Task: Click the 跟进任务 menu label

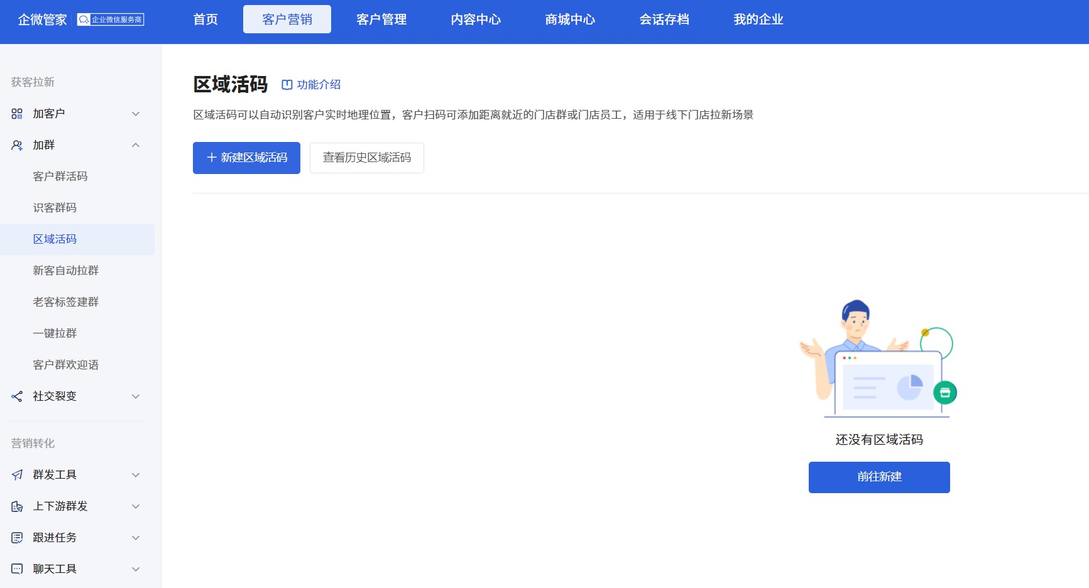Action: (x=55, y=538)
